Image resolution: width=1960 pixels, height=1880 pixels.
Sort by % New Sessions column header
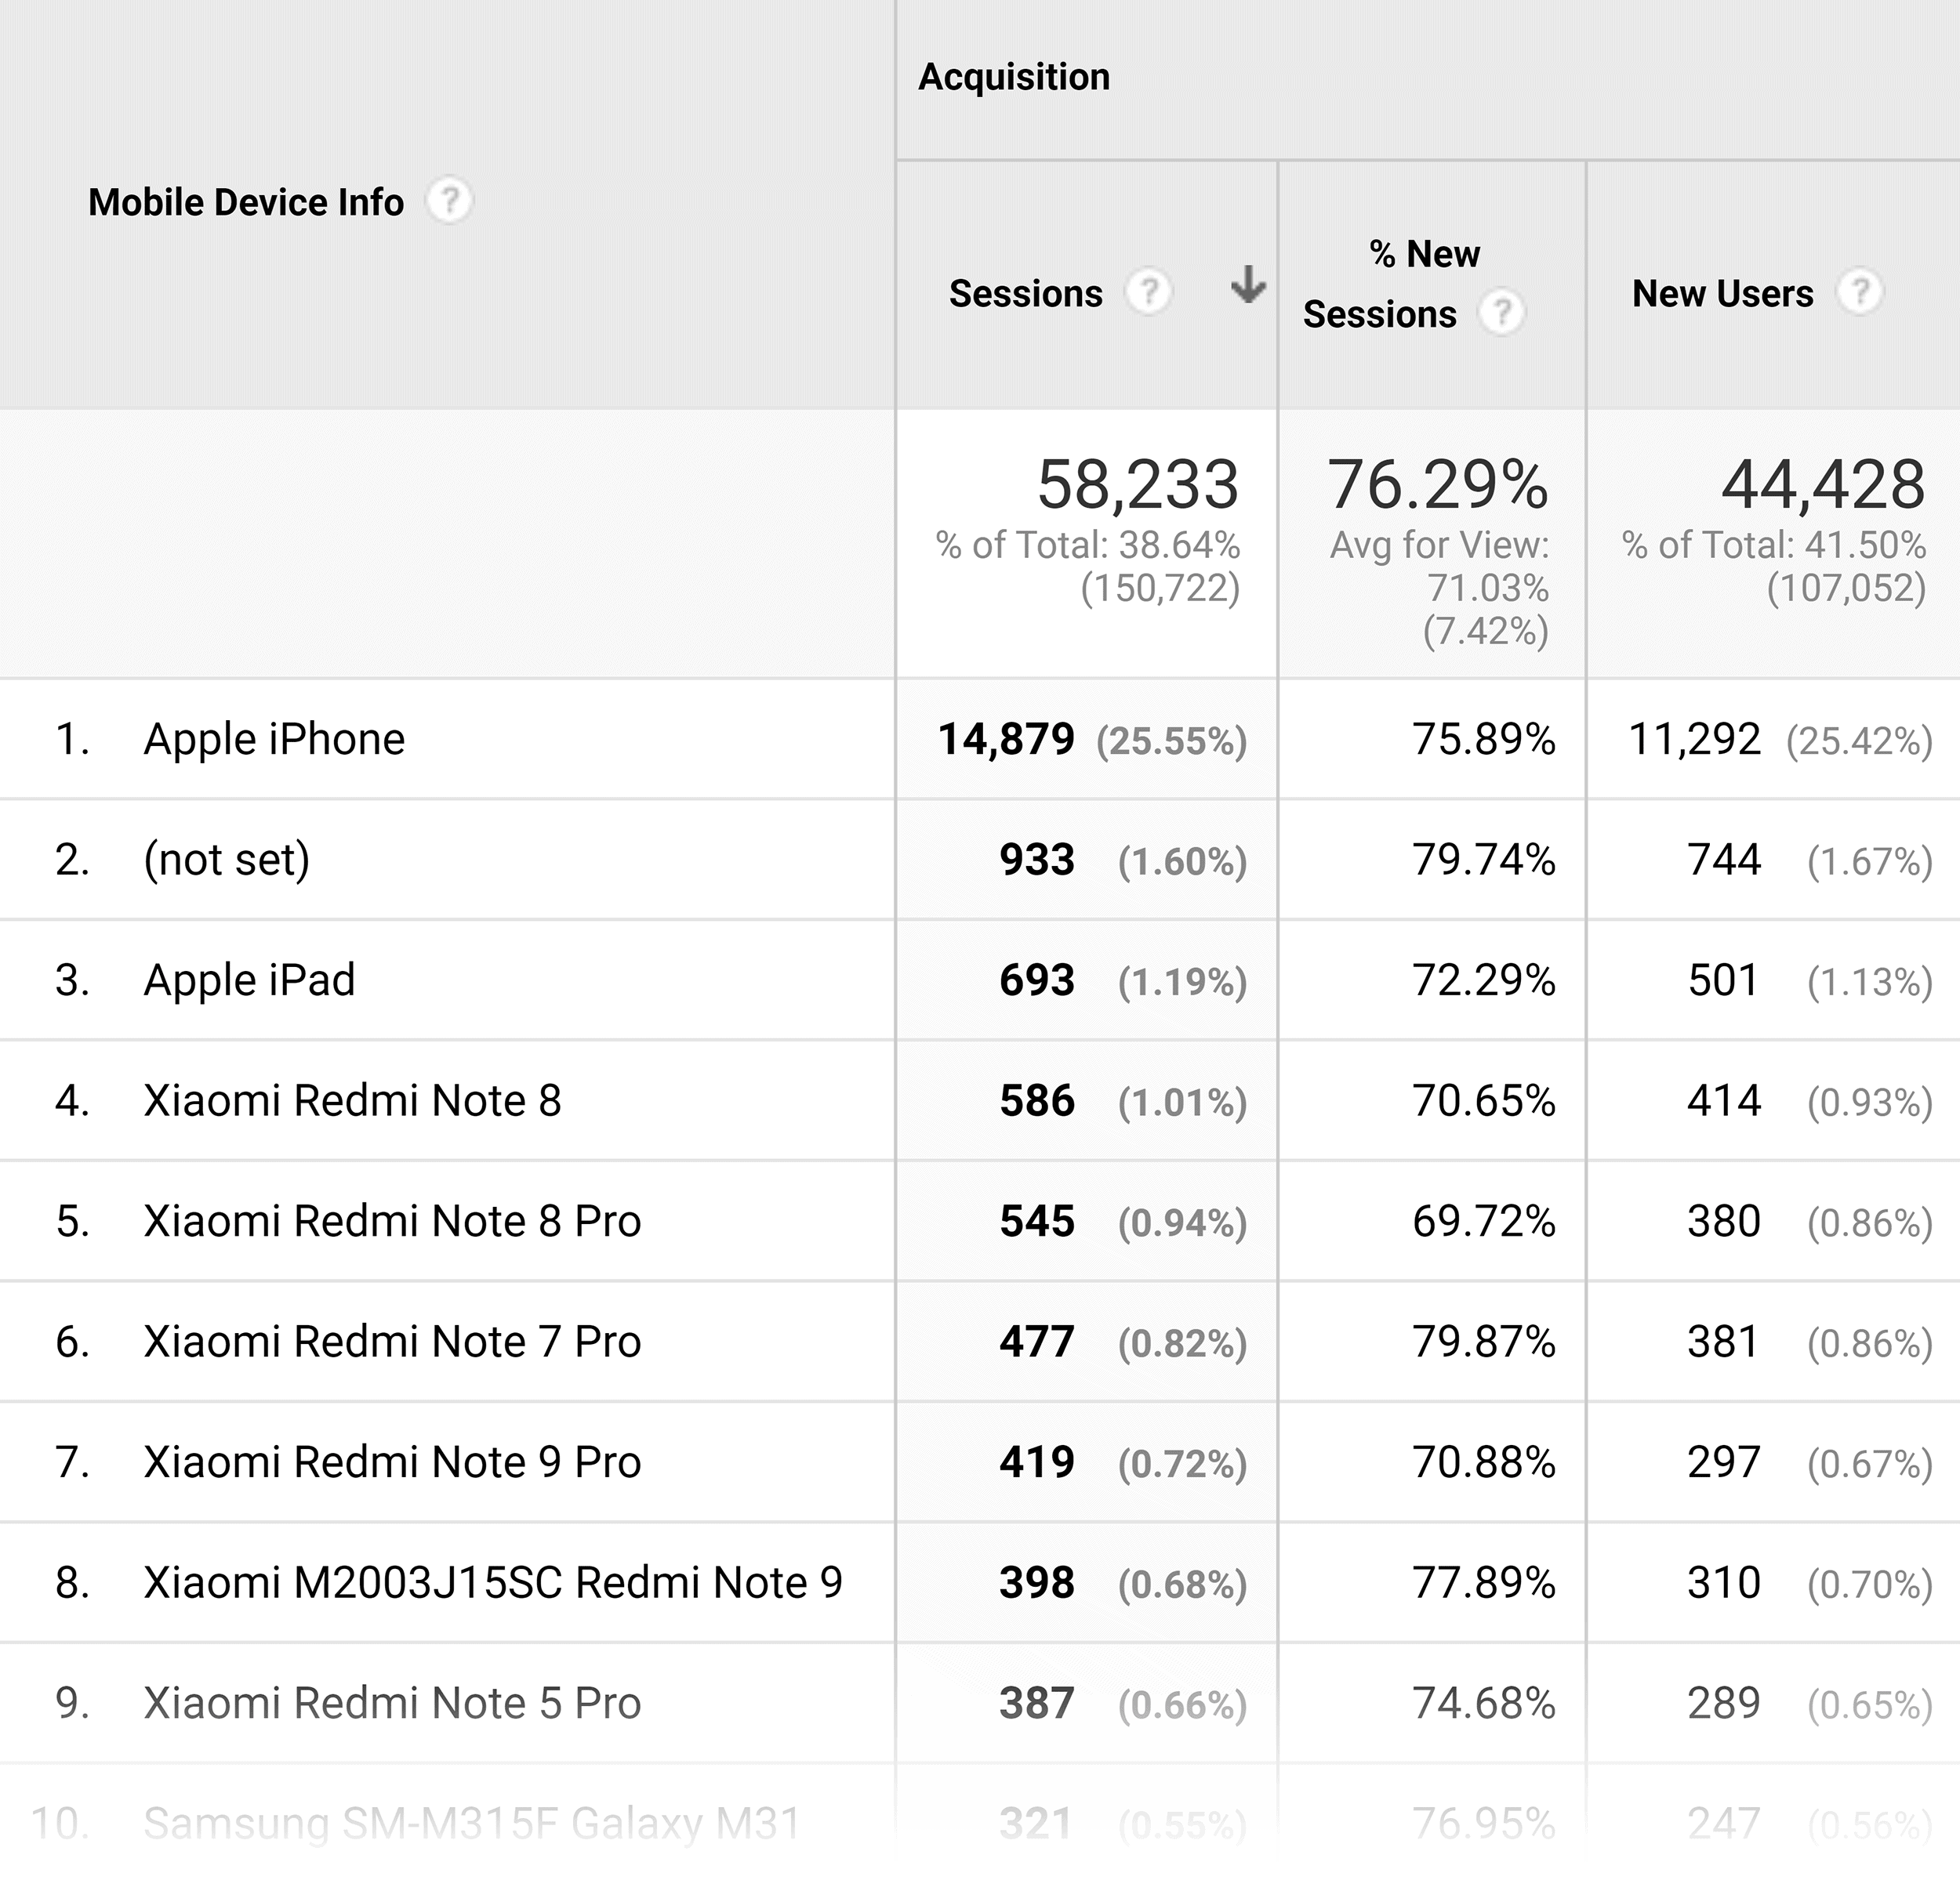tap(1390, 284)
